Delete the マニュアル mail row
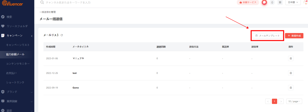Viewport: 308px width, 112px height. 291,58
